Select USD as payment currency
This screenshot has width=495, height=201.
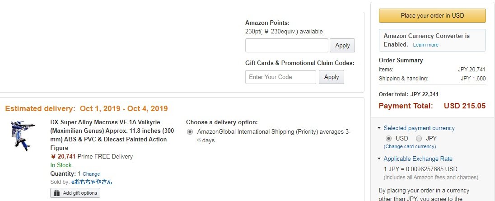click(x=388, y=139)
